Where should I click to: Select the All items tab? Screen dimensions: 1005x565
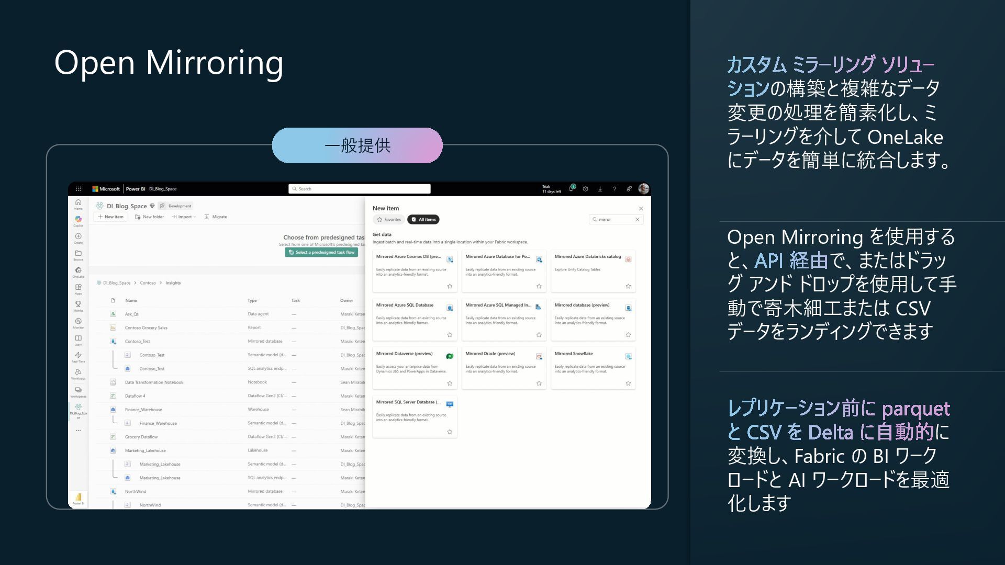point(423,220)
